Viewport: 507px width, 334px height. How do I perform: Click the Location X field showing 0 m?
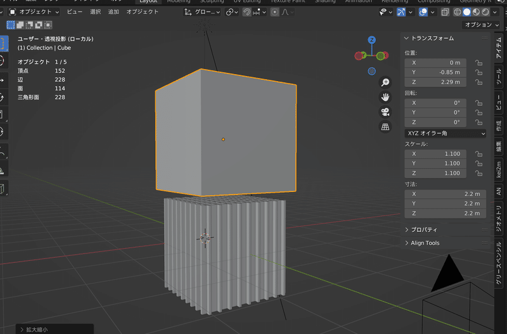point(435,63)
